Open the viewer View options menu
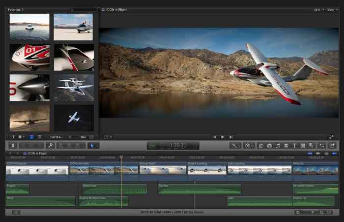The width and height of the screenshot is (344, 222). [x=333, y=10]
